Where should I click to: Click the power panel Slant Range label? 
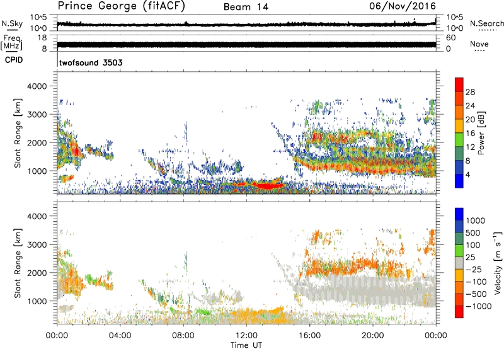tap(18, 133)
